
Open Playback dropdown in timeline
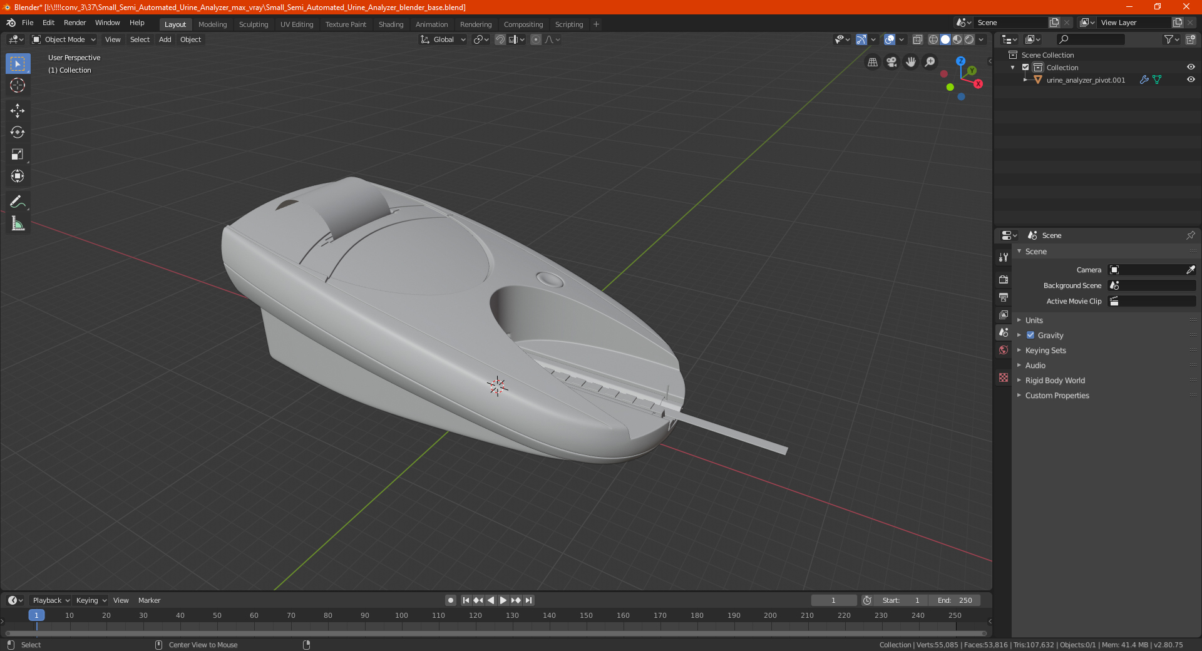pyautogui.click(x=51, y=600)
